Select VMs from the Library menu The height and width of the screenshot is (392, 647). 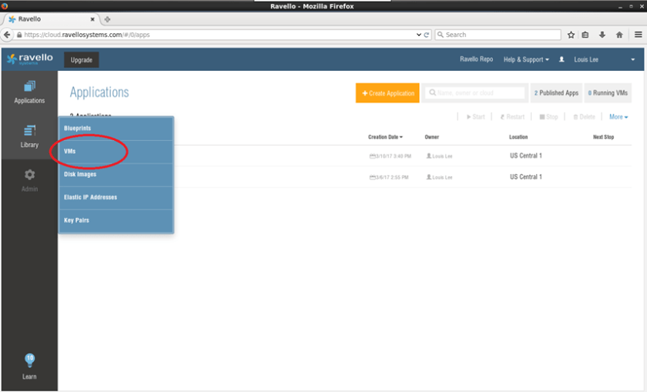tap(70, 152)
